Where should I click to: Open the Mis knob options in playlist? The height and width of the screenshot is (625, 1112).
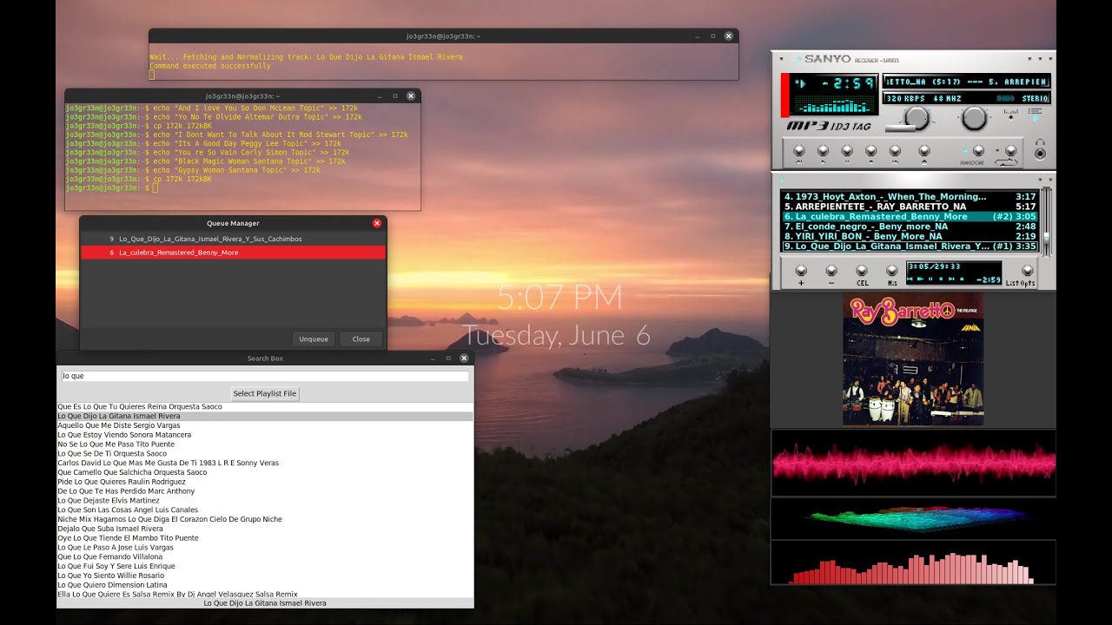click(892, 271)
